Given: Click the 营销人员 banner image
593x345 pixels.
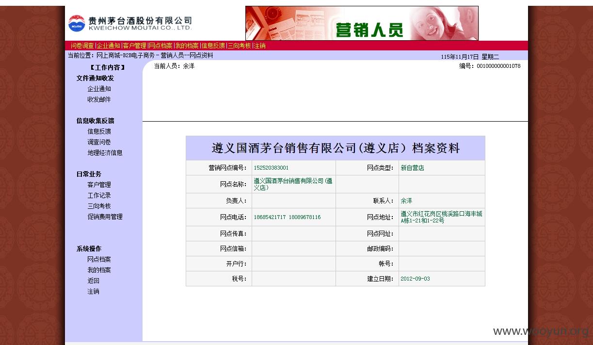Looking at the screenshot, I should [x=362, y=23].
